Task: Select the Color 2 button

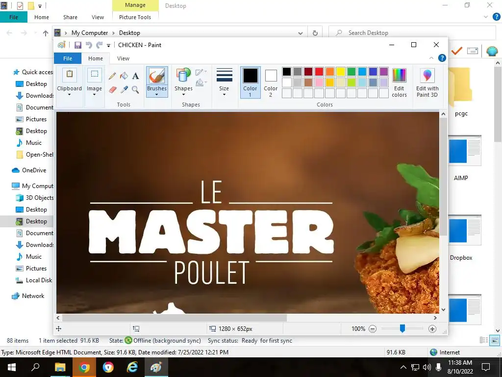Action: 271,82
